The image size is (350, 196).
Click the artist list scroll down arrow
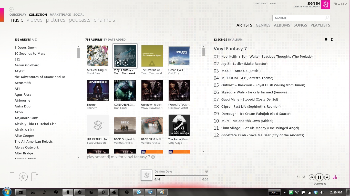pyautogui.click(x=78, y=157)
